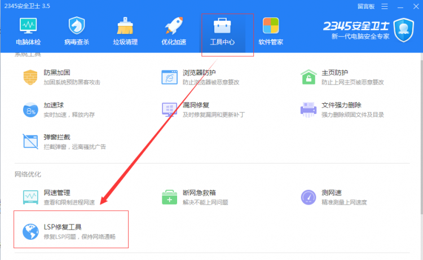423x260 pixels.
Task: Click the 防黑加固 shield wall icon
Action: (x=30, y=77)
